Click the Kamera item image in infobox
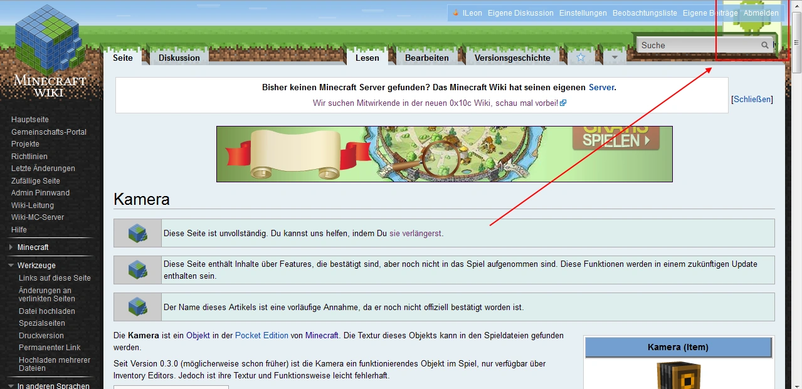The height and width of the screenshot is (389, 802). [x=678, y=375]
